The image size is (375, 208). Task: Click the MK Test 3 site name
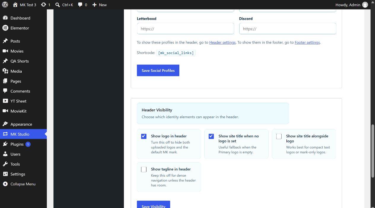(28, 5)
